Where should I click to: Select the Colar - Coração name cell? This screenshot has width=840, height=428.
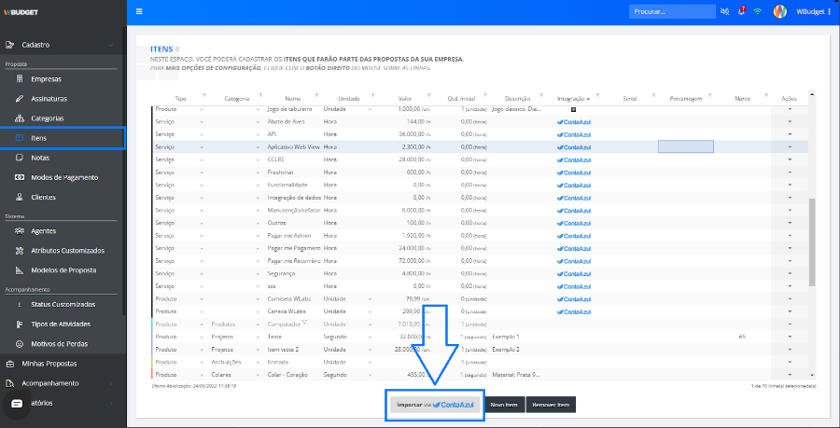tap(294, 375)
